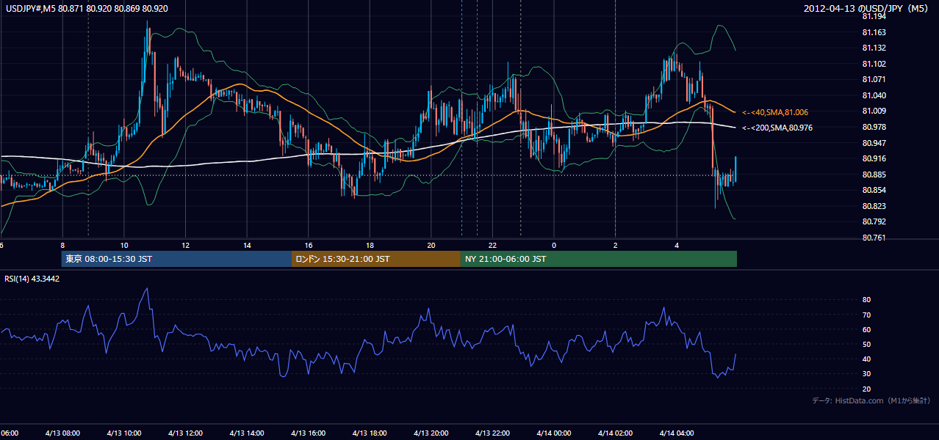Viewport: 939px width, 440px height.
Task: Click the NY 21:00-06:00 JST session bar
Action: click(x=599, y=259)
